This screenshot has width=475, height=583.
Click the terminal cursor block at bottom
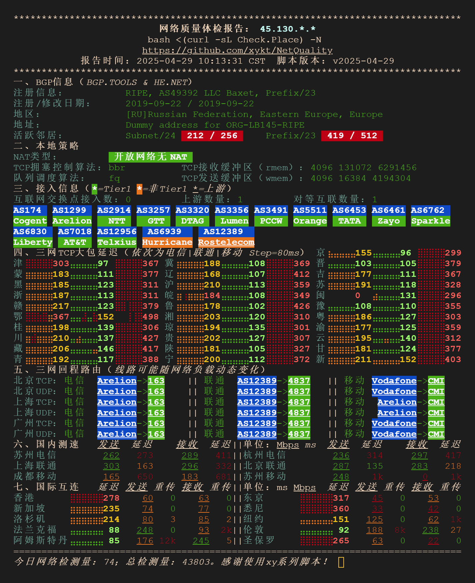(x=341, y=562)
